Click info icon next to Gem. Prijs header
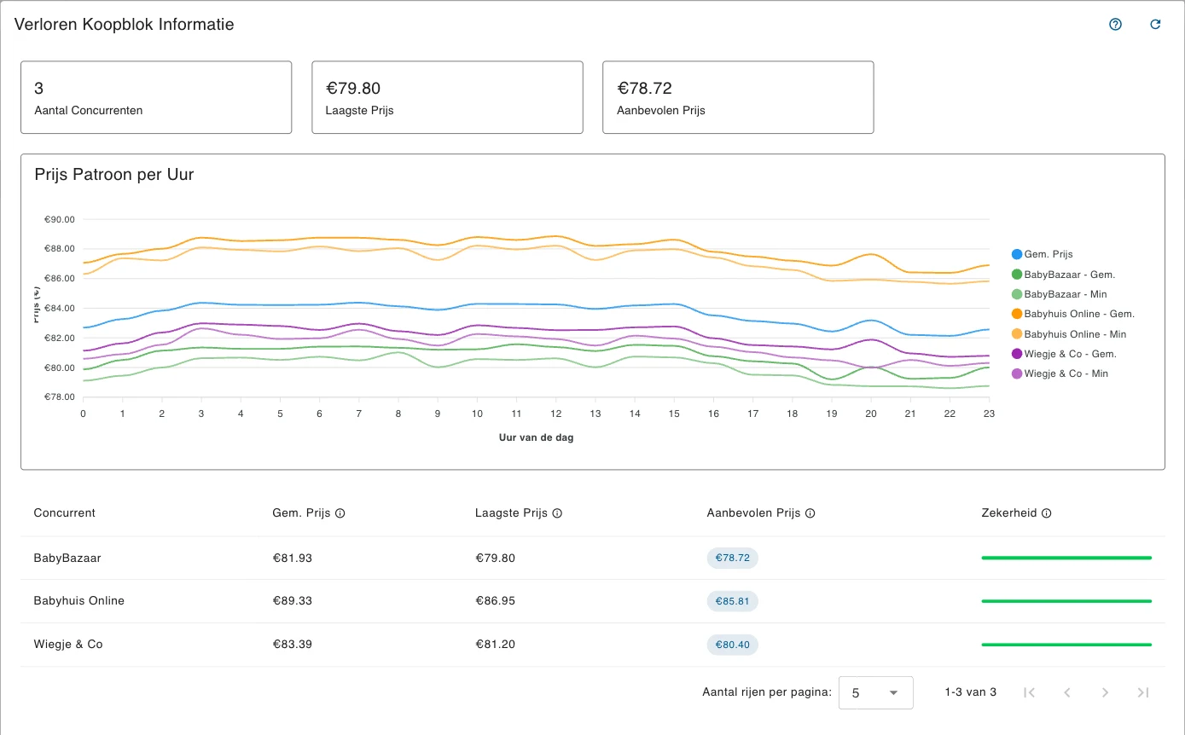This screenshot has height=735, width=1185. click(x=340, y=513)
